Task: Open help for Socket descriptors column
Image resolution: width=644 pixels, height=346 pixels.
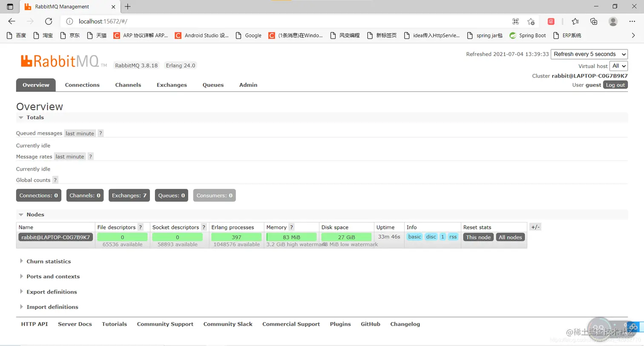Action: pyautogui.click(x=204, y=227)
